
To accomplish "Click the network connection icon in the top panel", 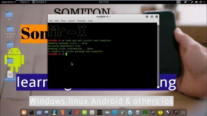I will tap(192, 2).
